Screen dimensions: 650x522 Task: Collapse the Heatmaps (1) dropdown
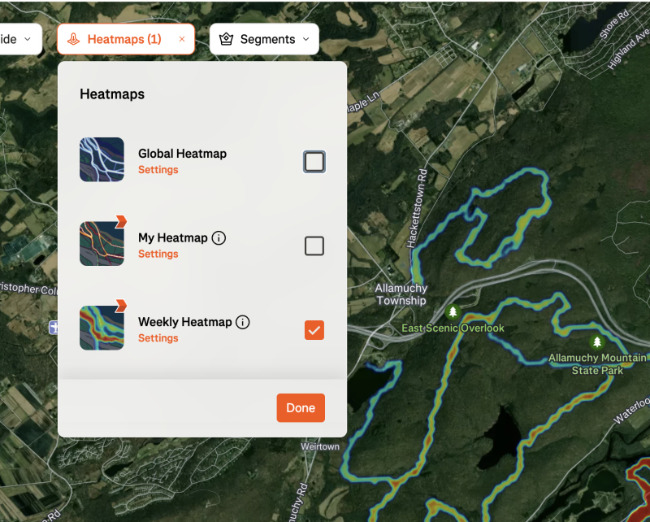coord(123,39)
